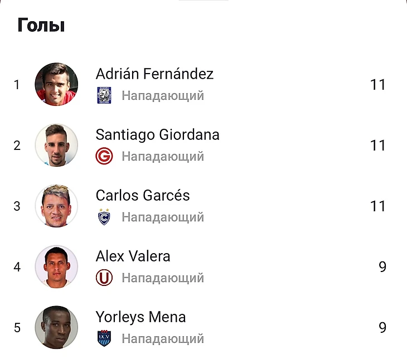Click Carlos Garcés's Cienciano crest icon
The image size is (407, 359).
(x=104, y=217)
